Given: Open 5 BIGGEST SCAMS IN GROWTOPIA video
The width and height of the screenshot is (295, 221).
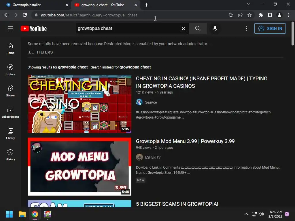Looking at the screenshot, I should 177,204.
